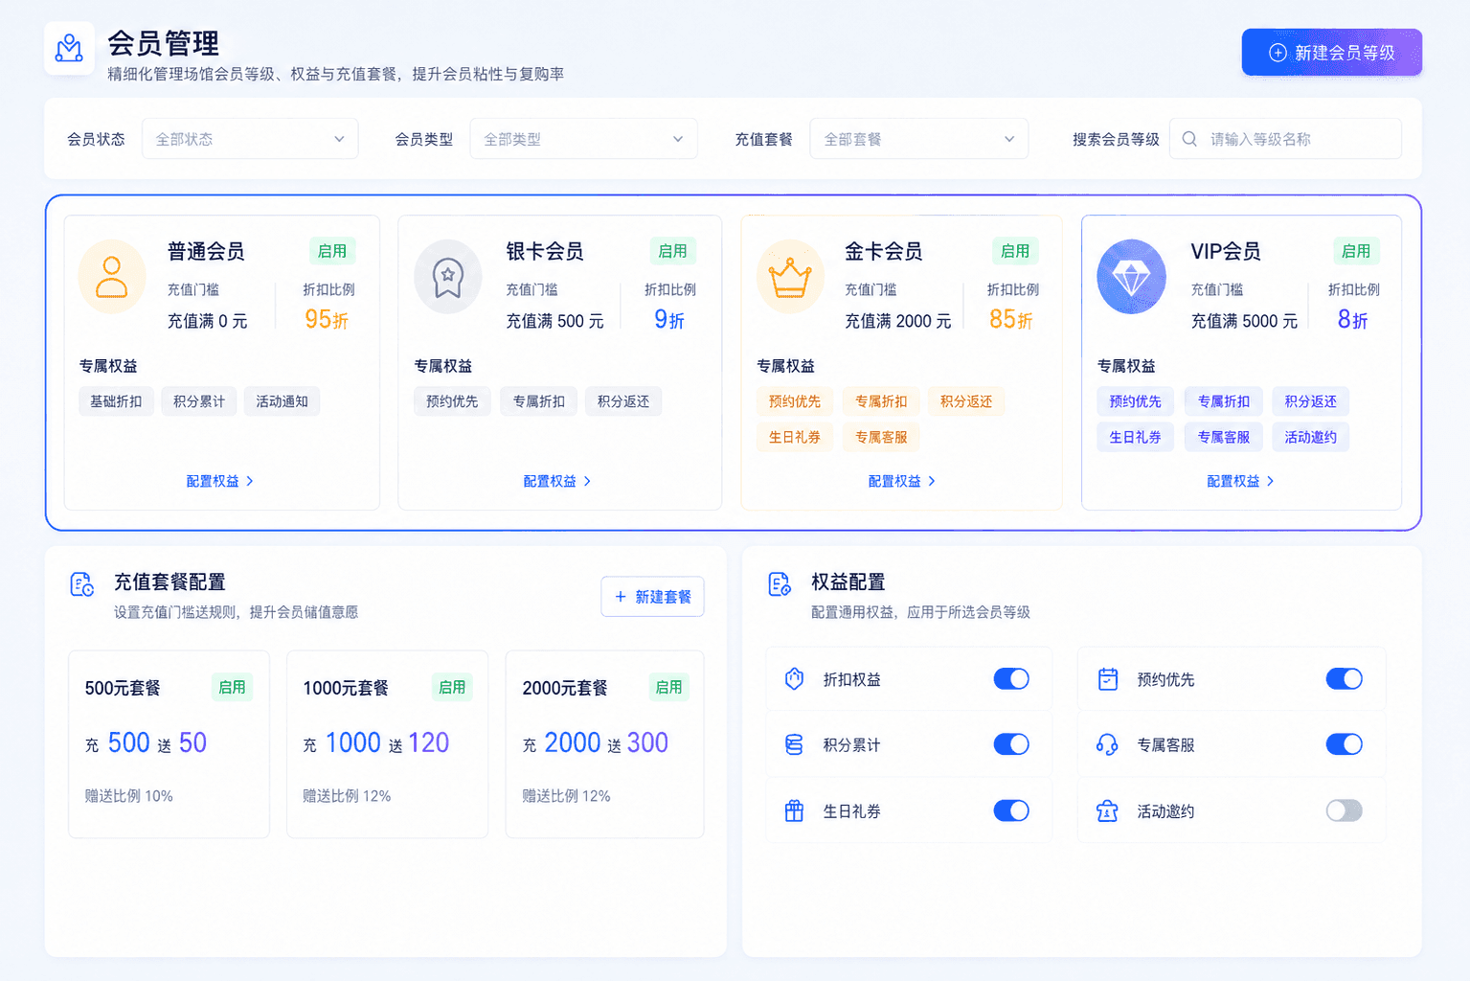This screenshot has height=981, width=1470.
Task: Click the 生日礼券 gift icon
Action: click(x=794, y=810)
